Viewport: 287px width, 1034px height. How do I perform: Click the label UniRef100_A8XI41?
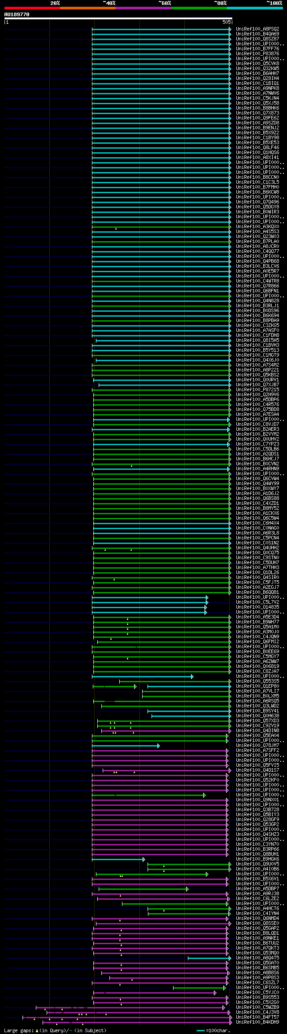pos(257,158)
